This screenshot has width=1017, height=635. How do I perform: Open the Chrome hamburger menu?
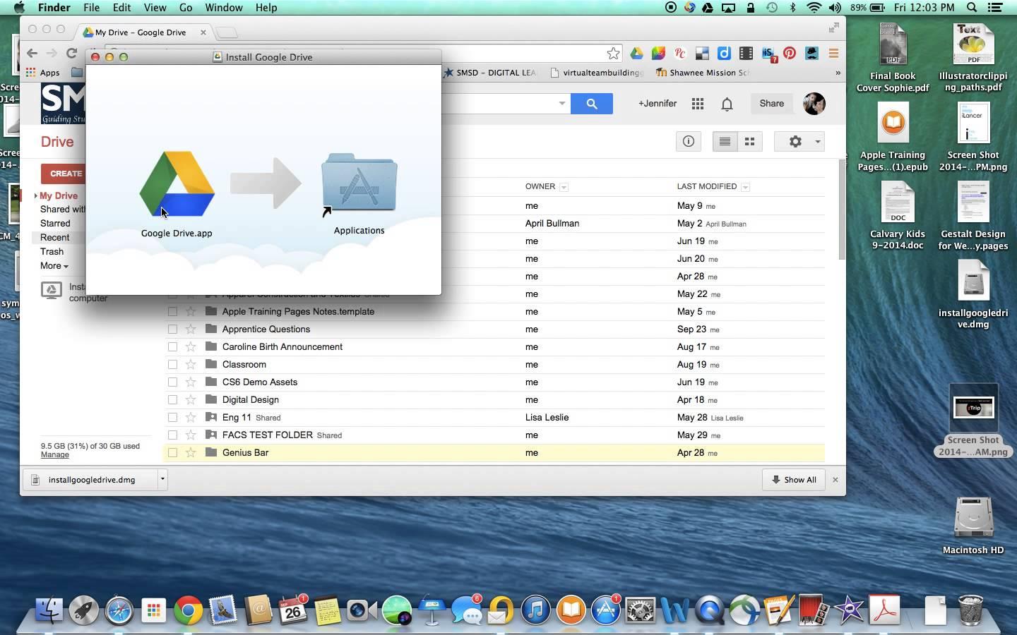[x=833, y=54]
